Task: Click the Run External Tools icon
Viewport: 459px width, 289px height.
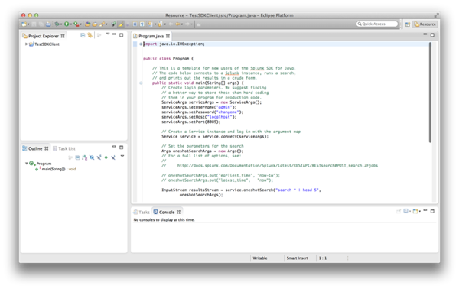Action: tap(76, 24)
